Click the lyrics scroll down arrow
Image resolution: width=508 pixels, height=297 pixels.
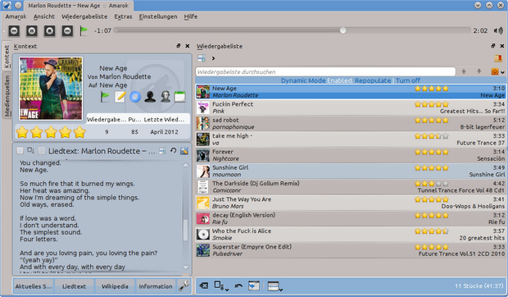(186, 267)
